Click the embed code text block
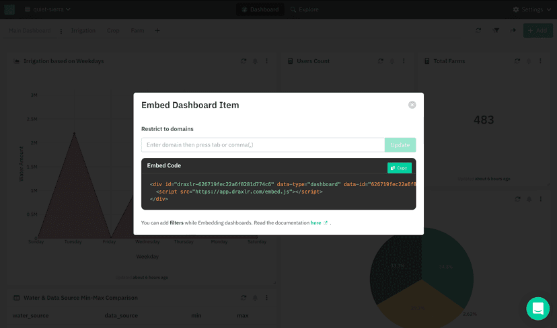557x328 pixels. tap(278, 192)
